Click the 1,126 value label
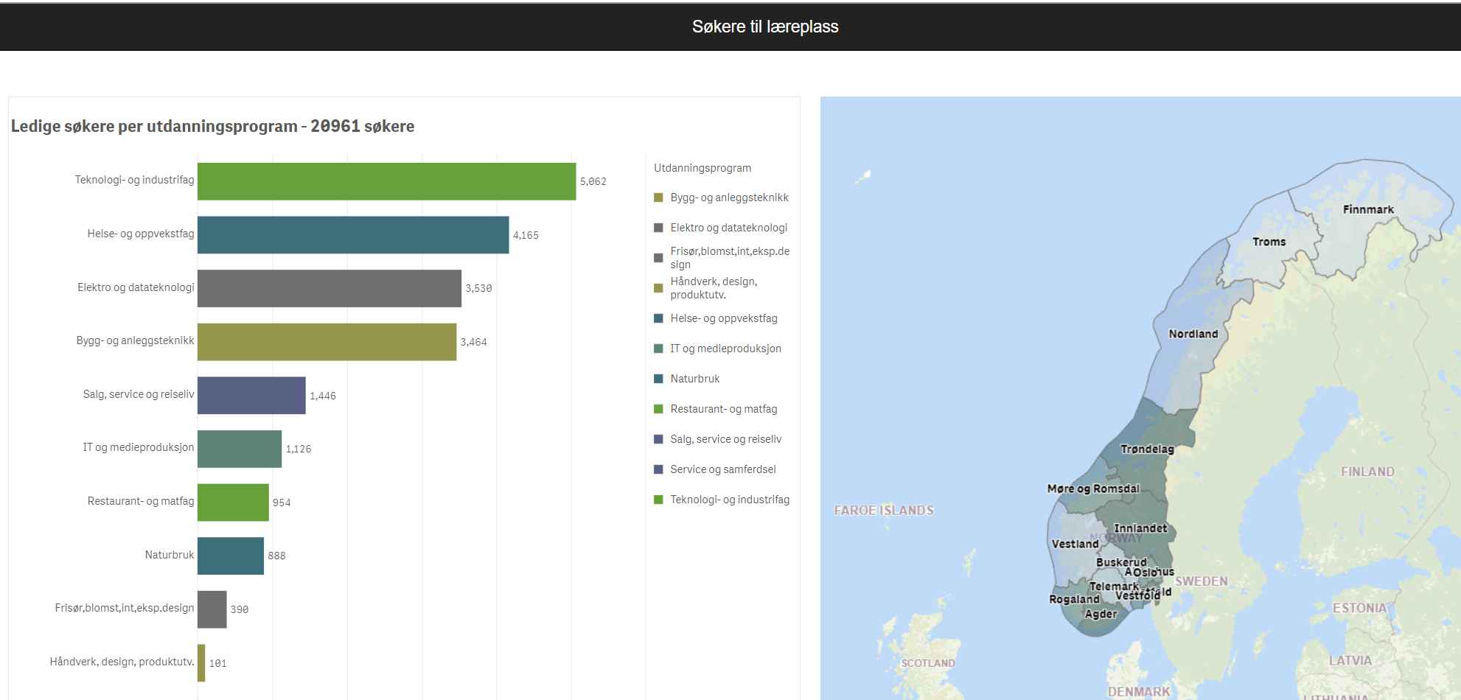Viewport: 1461px width, 700px height. [299, 449]
